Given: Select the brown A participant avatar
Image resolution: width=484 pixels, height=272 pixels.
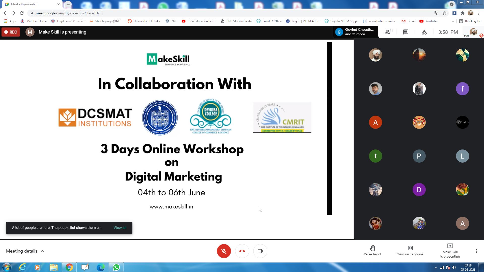Looking at the screenshot, I should (x=462, y=223).
